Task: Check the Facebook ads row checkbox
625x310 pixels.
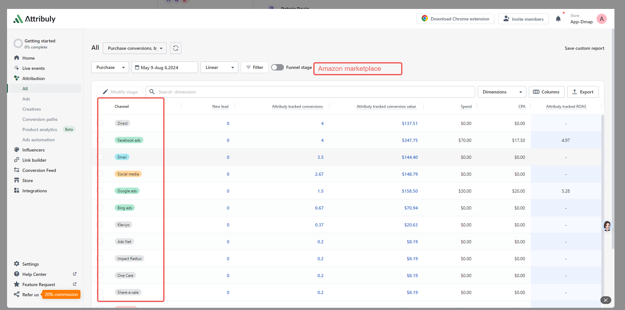Action: (x=100, y=140)
